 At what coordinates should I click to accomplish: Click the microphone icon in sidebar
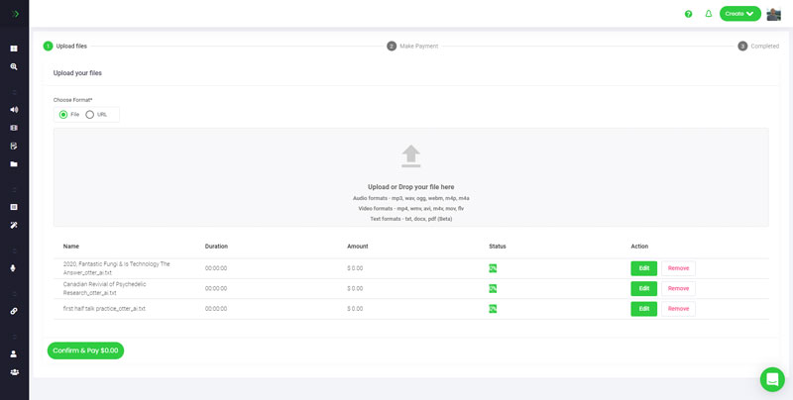(x=14, y=268)
